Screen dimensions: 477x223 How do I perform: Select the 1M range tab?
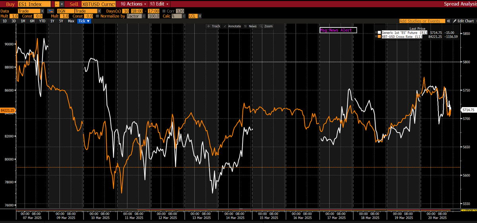pyautogui.click(x=23, y=21)
